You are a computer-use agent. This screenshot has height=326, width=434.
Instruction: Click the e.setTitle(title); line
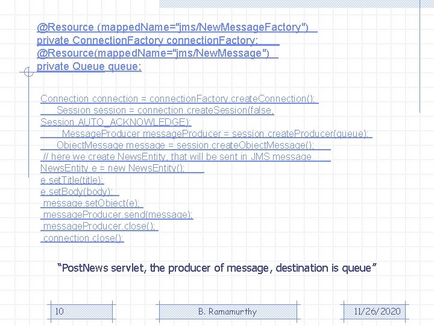72,180
